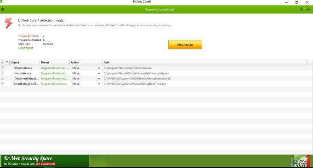Uncheck the fahconsole.exe checkbox
Viewport: 313px width, 168px height.
pyautogui.click(x=2, y=68)
